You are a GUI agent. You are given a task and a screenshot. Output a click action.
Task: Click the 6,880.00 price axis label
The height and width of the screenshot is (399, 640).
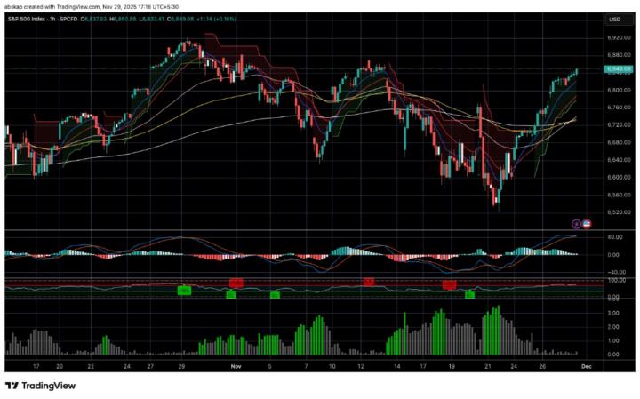click(x=620, y=55)
